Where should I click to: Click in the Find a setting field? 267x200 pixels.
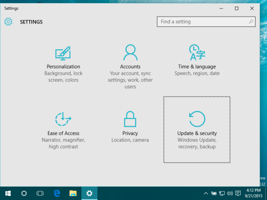(206, 22)
